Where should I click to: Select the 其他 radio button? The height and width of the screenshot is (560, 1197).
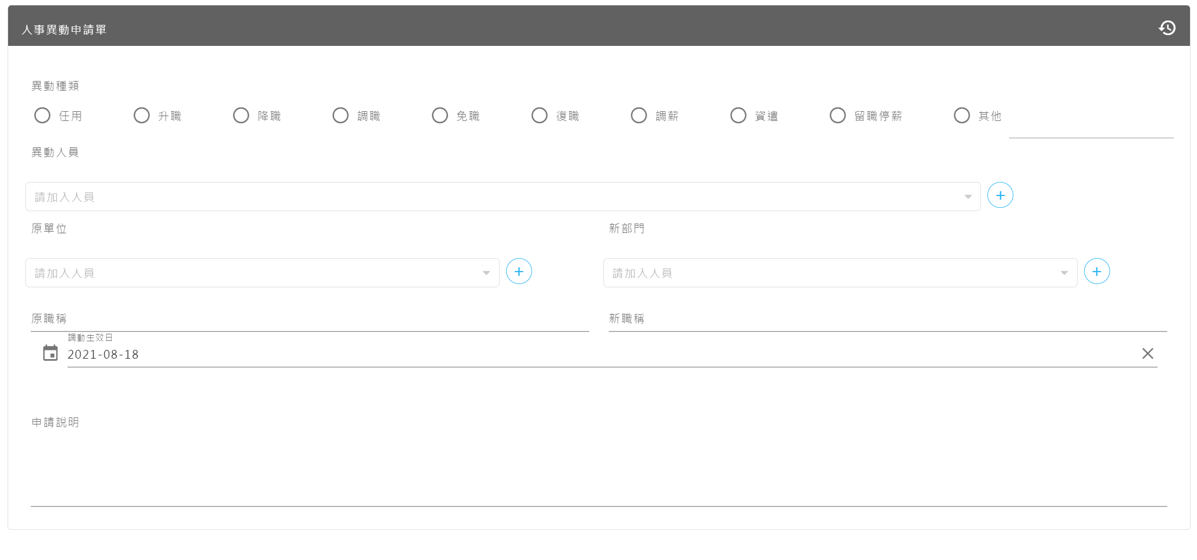(x=961, y=116)
